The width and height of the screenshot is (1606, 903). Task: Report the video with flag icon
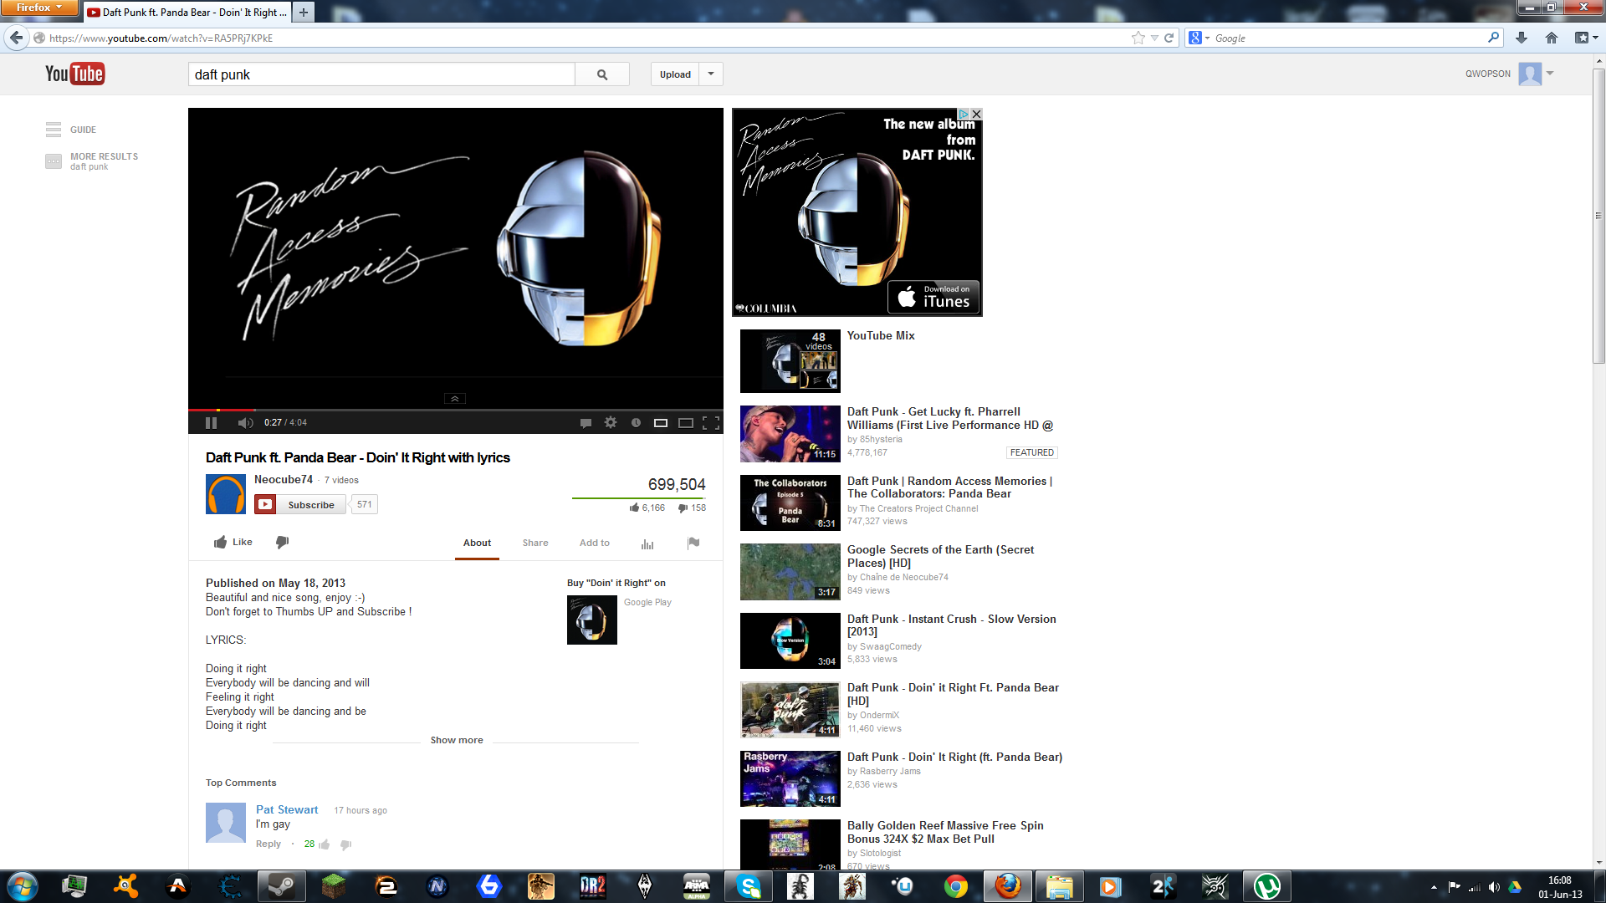click(693, 543)
